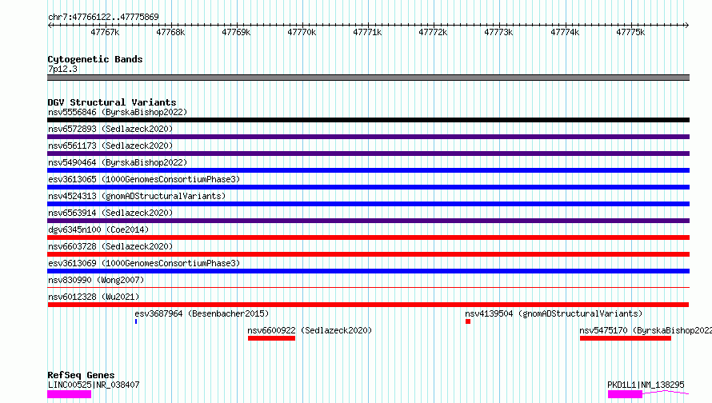This screenshot has width=712, height=403.
Task: Select the small blue esv3687964 marker
Action: [x=136, y=321]
